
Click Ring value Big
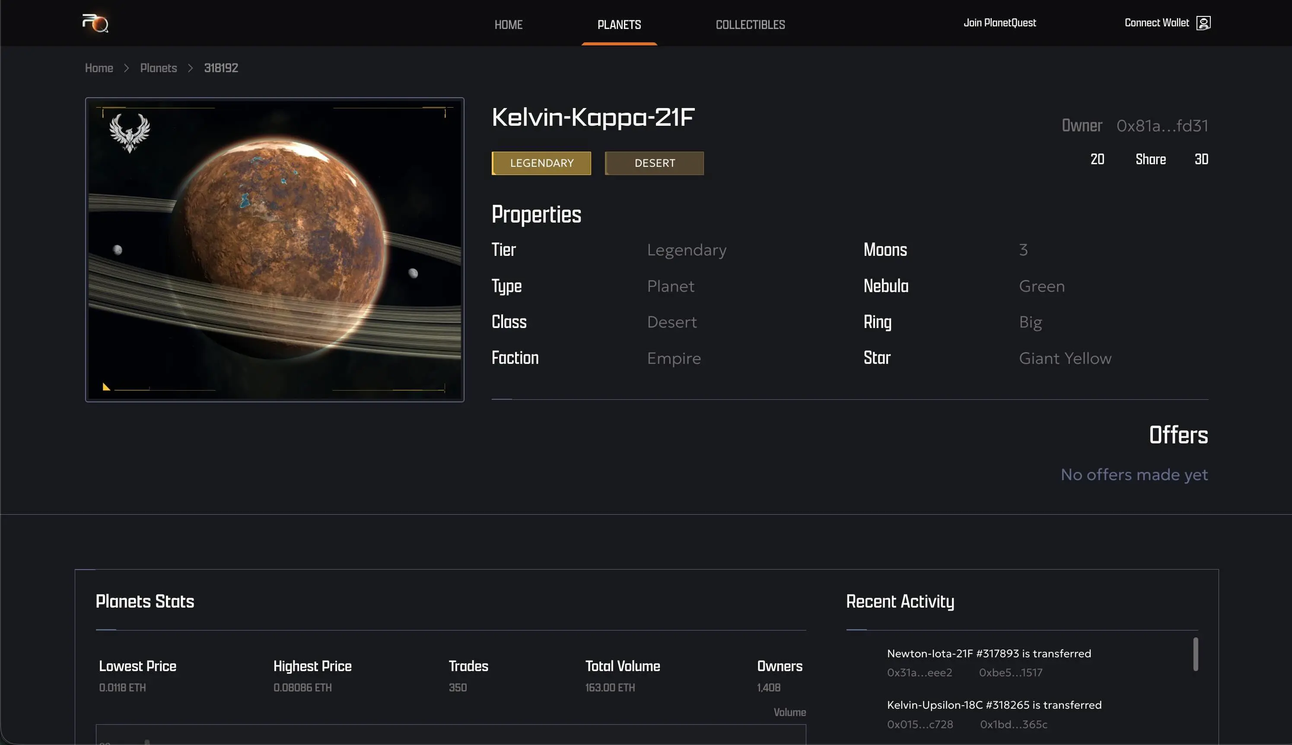(x=1030, y=322)
